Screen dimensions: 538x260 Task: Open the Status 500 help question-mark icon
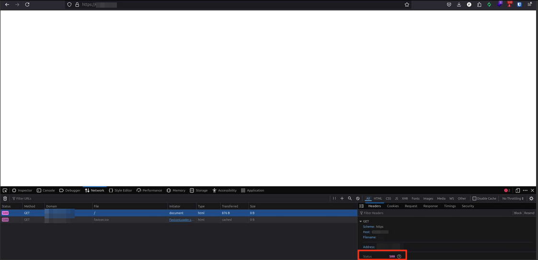[399, 257]
